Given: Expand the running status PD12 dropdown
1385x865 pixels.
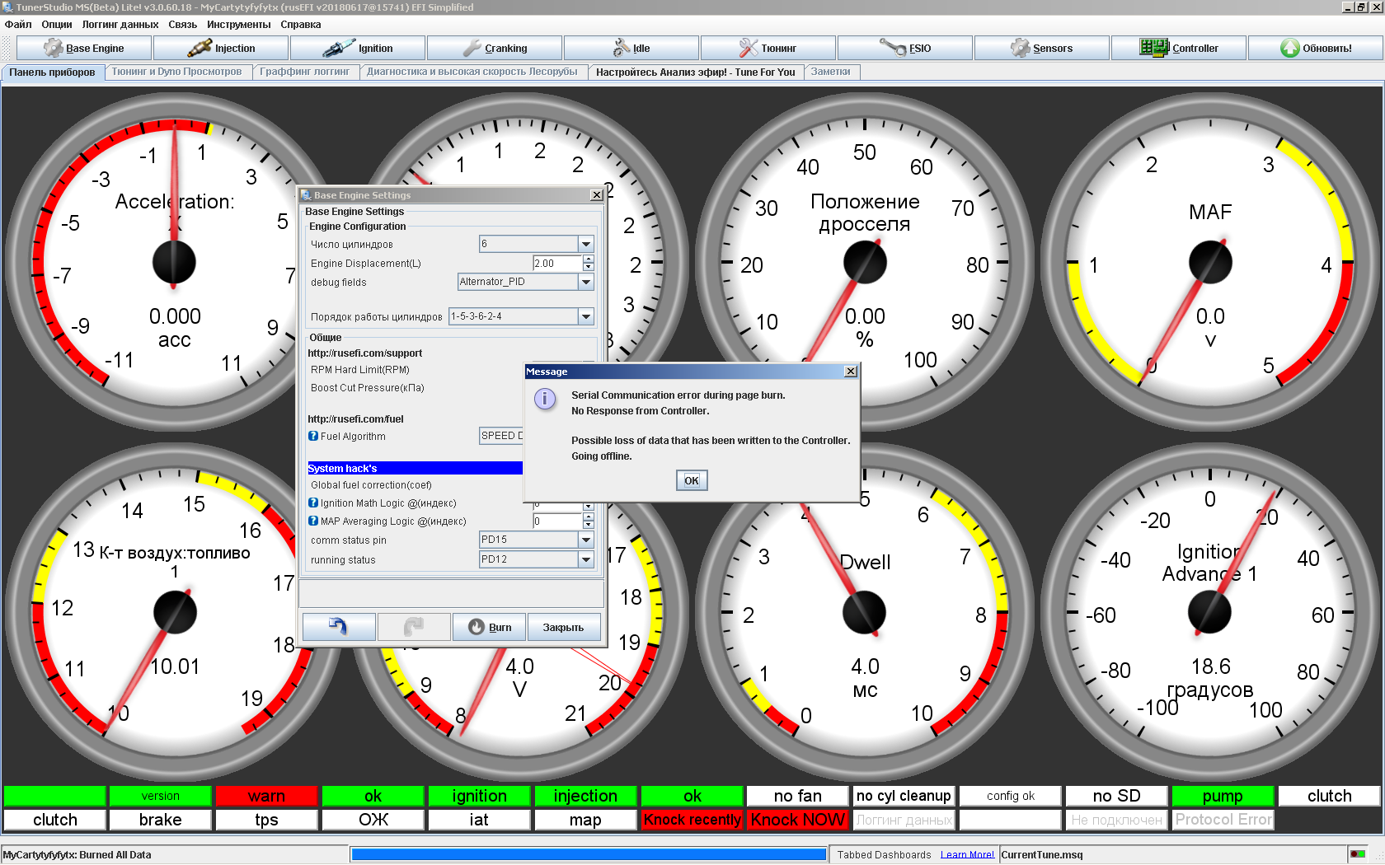Looking at the screenshot, I should pyautogui.click(x=586, y=559).
